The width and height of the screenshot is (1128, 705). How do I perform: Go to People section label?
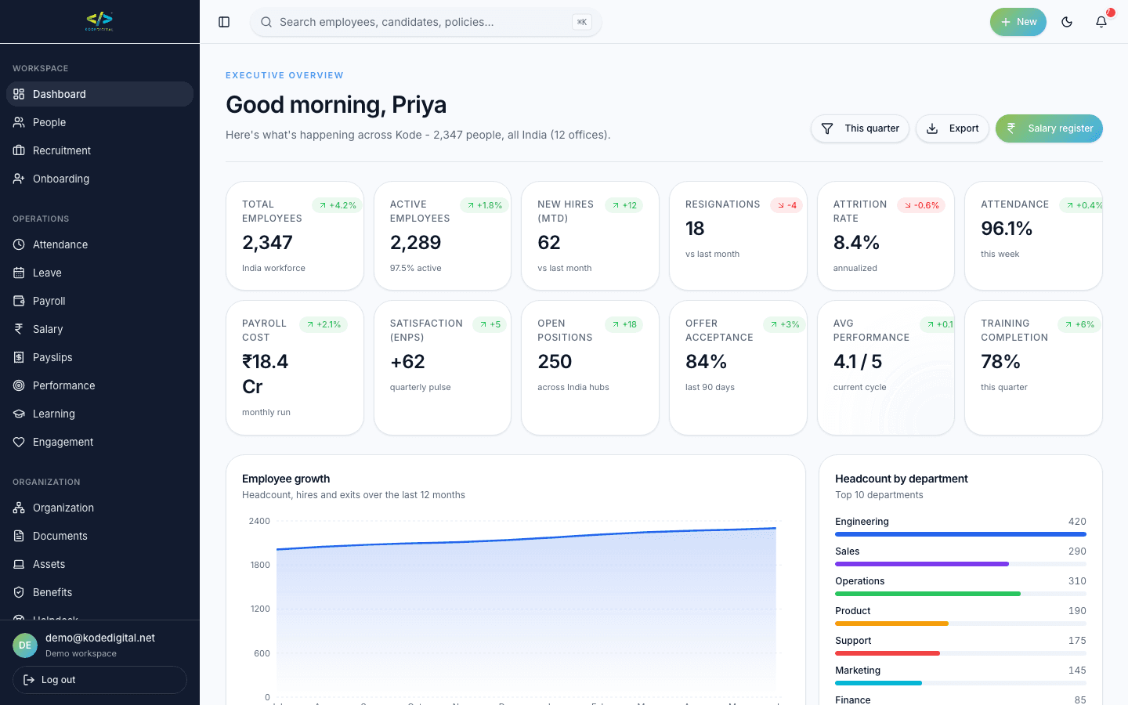pos(49,122)
